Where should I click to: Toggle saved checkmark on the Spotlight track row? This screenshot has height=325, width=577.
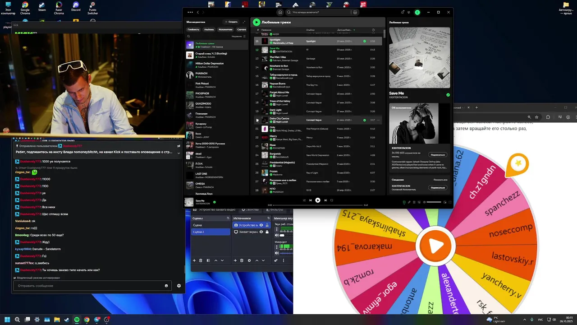point(365,41)
